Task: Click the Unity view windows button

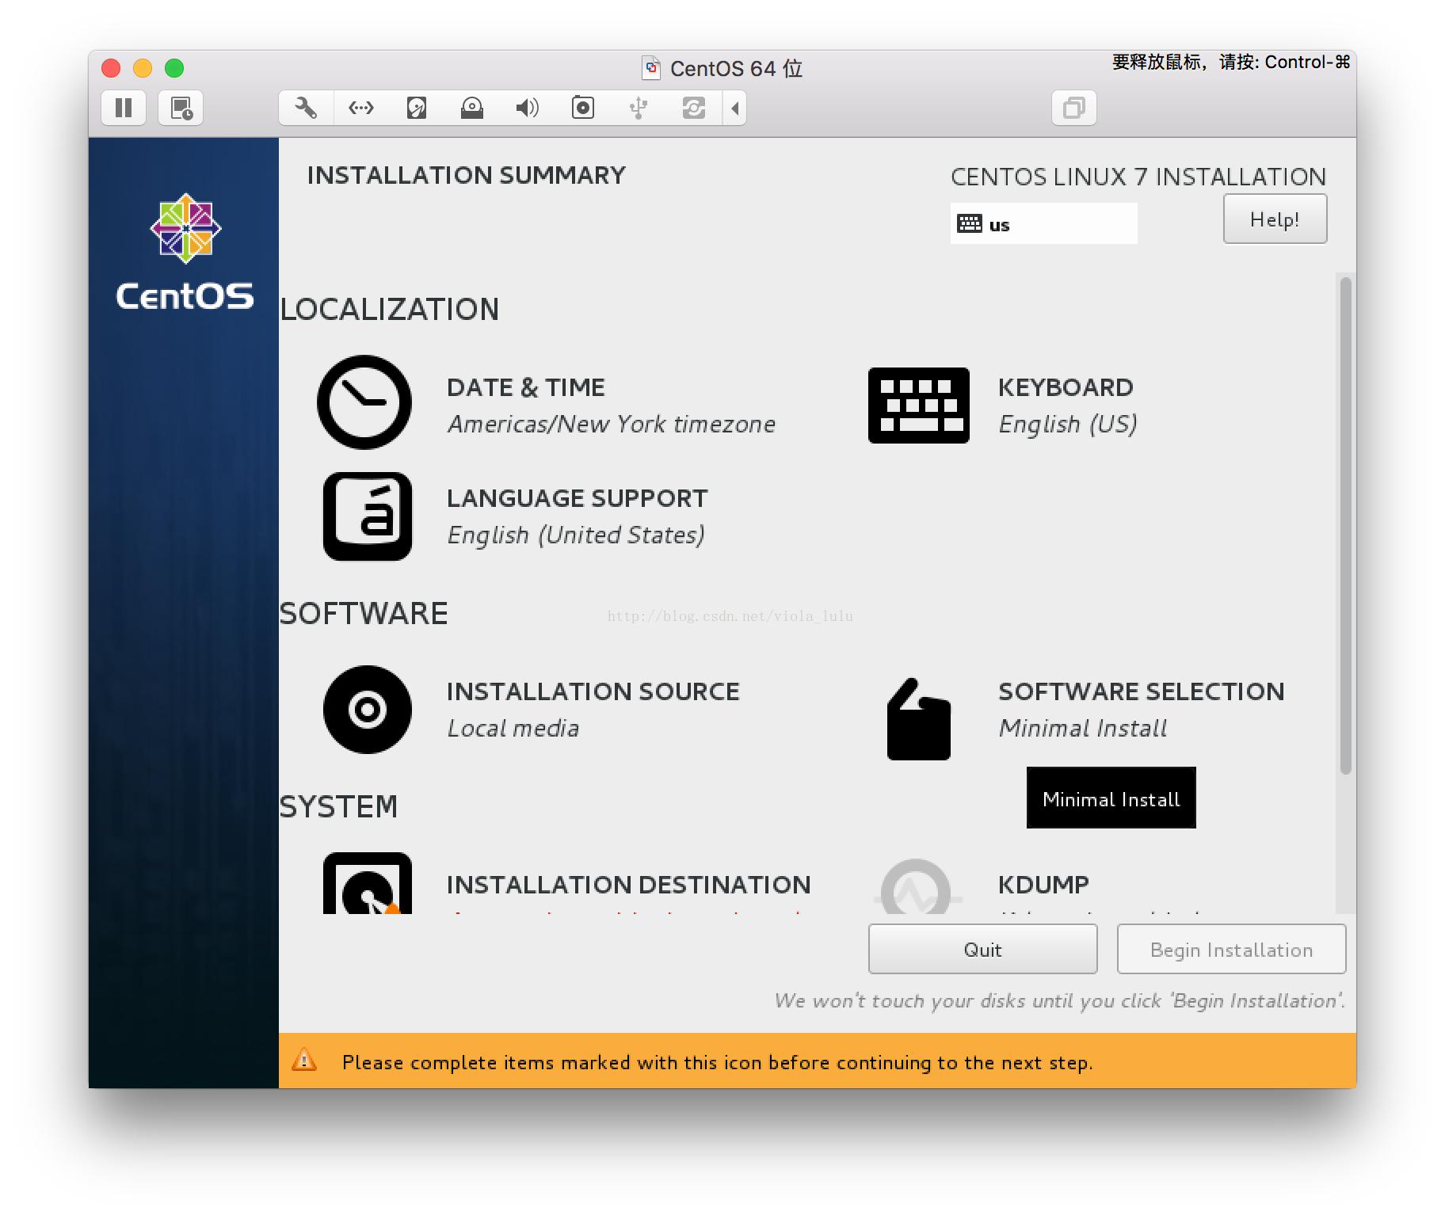Action: (x=1074, y=108)
